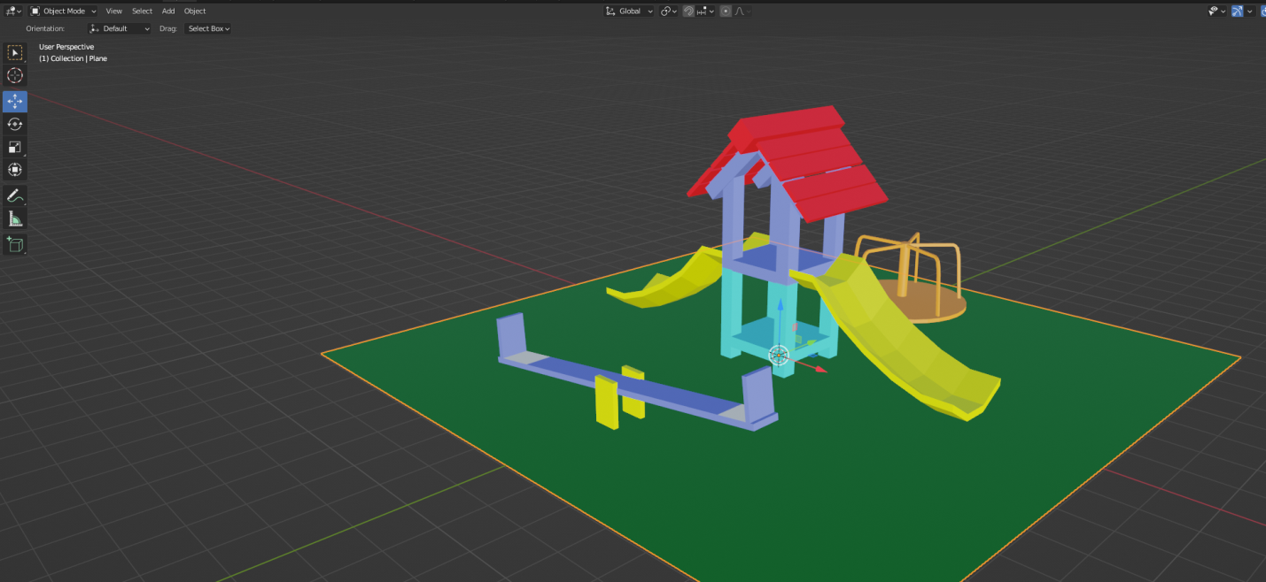Viewport: 1266px width, 582px height.
Task: Select the Select Box tool
Action: pyautogui.click(x=15, y=53)
